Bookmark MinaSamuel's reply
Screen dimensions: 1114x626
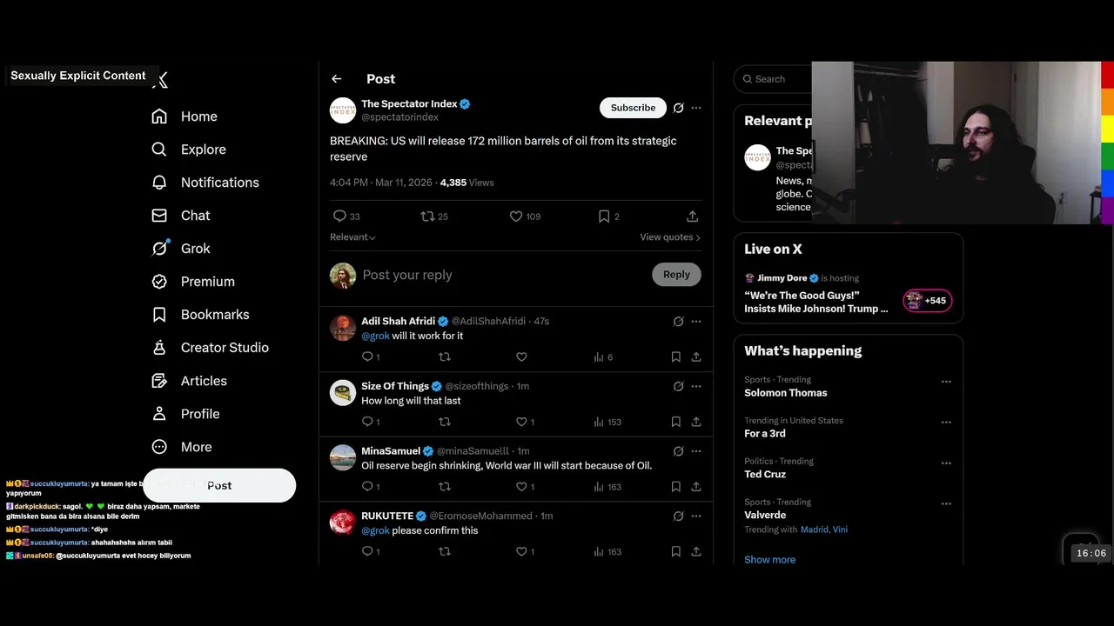(x=675, y=487)
